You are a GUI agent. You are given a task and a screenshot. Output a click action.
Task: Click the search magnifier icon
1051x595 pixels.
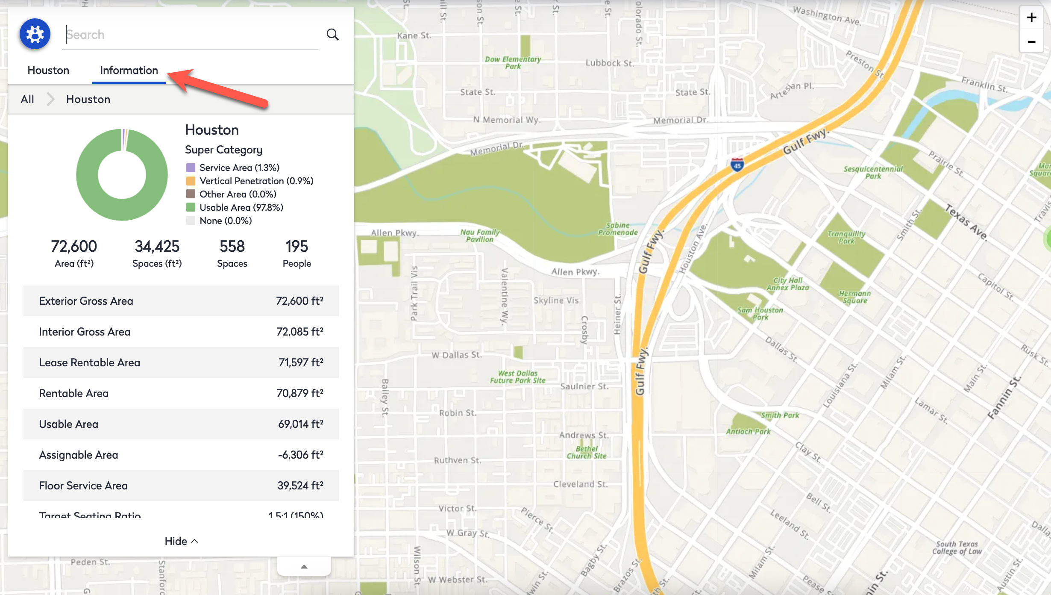(332, 35)
